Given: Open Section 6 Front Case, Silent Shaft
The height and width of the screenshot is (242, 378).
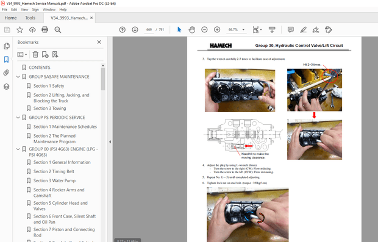Looking at the screenshot, I should (65, 219).
